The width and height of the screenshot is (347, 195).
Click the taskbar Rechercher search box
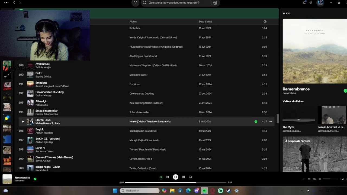click(x=140, y=191)
